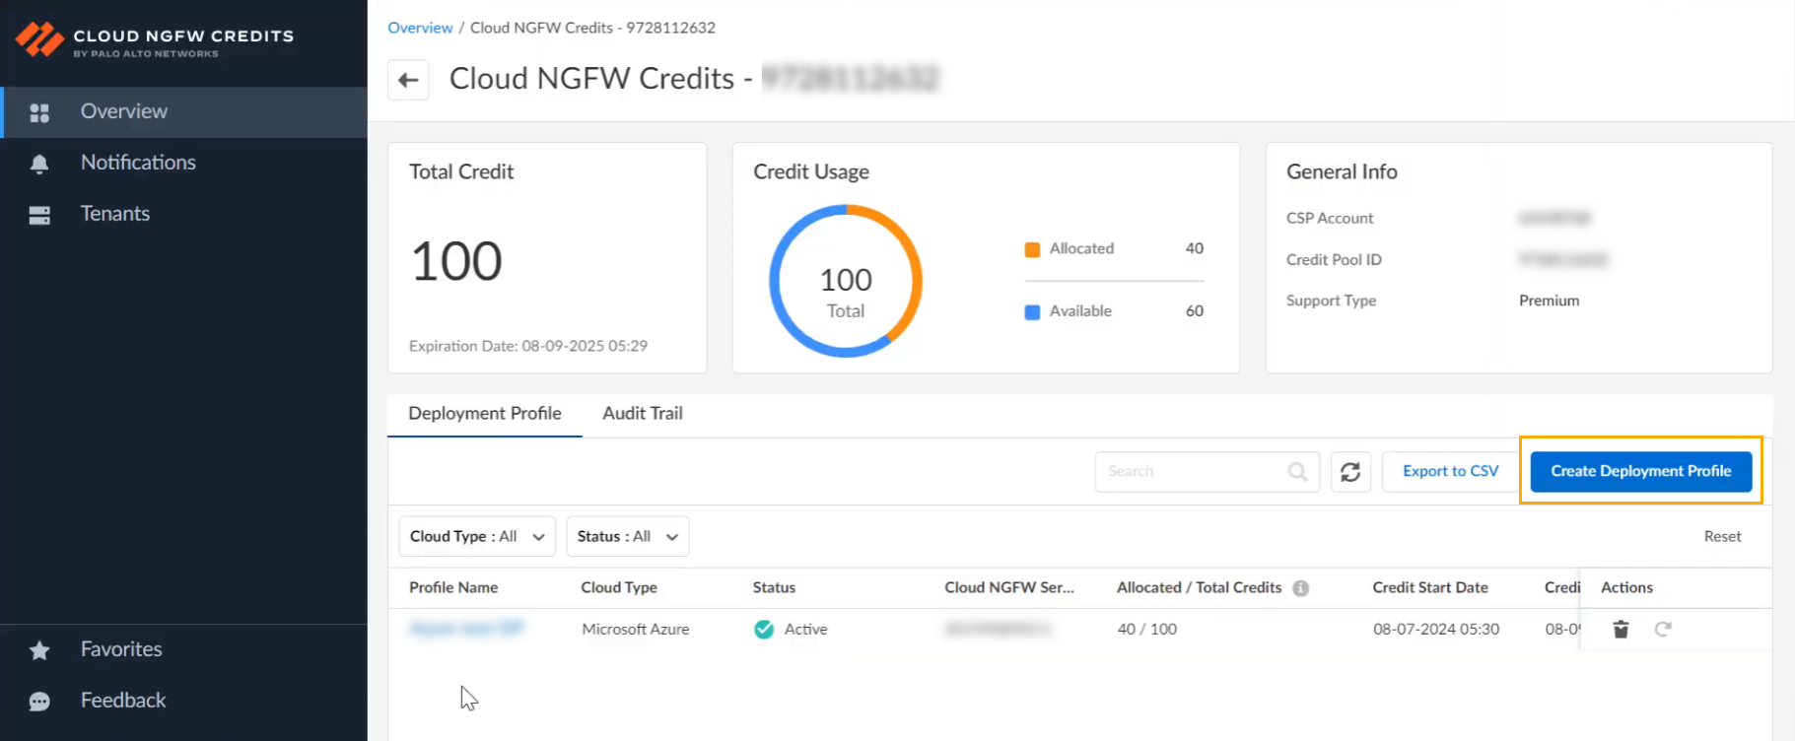Click the Support Type label
Image resolution: width=1795 pixels, height=741 pixels.
pyautogui.click(x=1331, y=301)
